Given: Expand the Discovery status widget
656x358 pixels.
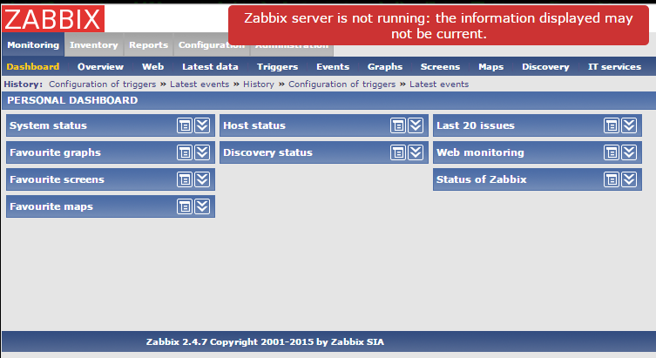Looking at the screenshot, I should [x=416, y=152].
